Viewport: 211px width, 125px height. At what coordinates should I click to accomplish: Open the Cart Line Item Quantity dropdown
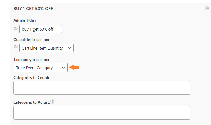(46, 48)
